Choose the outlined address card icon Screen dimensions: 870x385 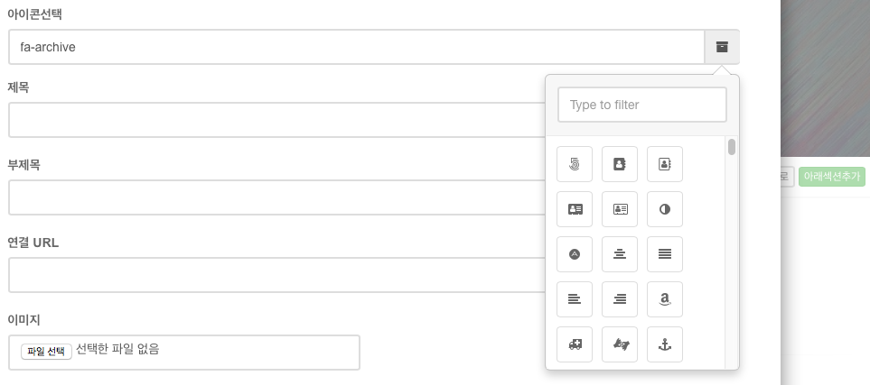tap(620, 209)
